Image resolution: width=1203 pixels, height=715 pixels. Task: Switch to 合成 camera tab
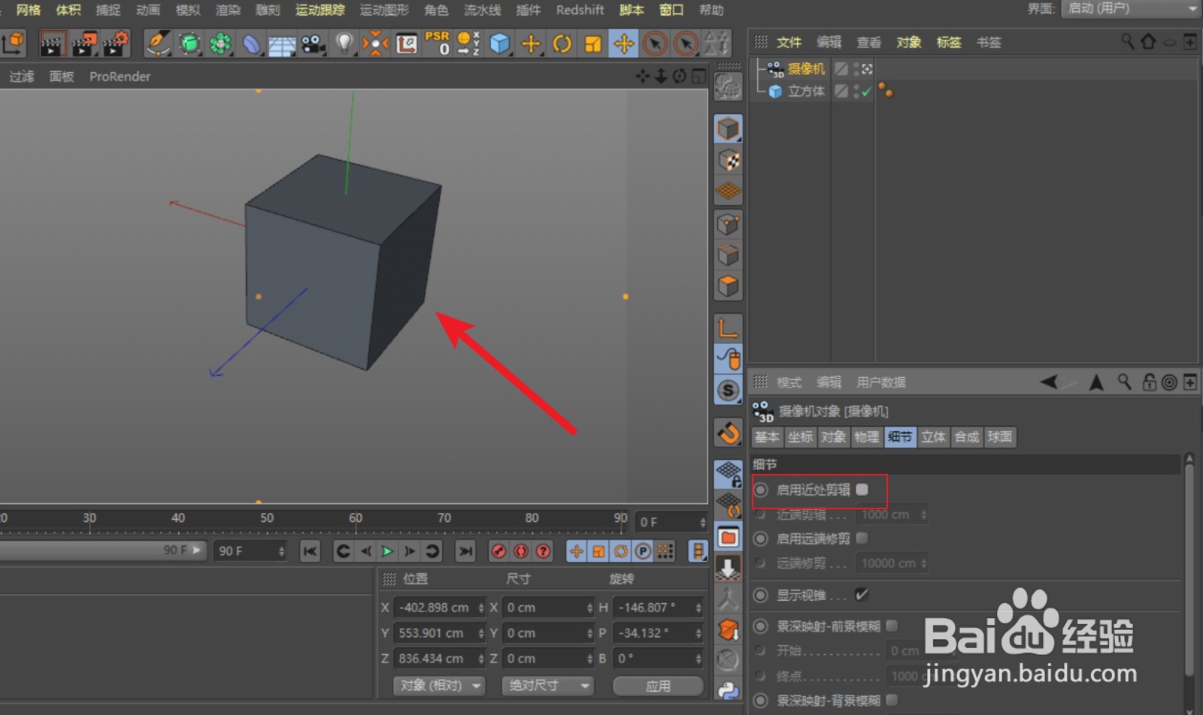point(967,437)
